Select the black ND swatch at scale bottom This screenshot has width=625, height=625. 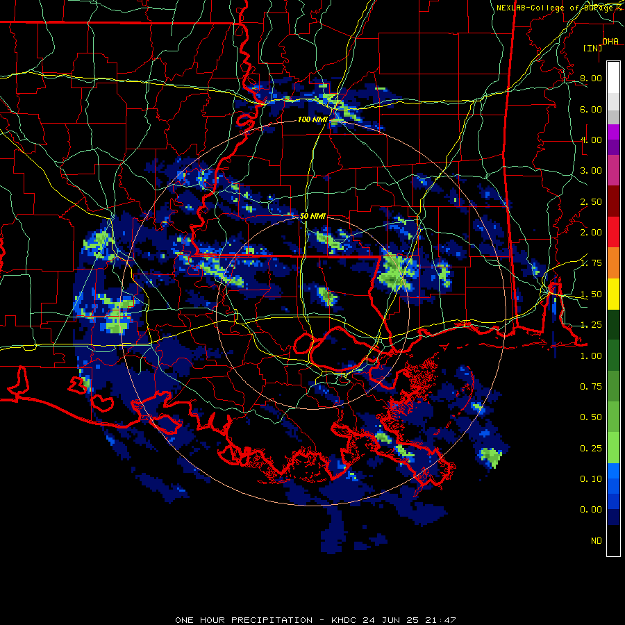point(613,540)
